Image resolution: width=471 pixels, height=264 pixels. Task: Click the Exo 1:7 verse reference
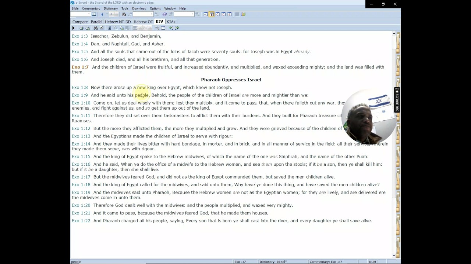(x=80, y=67)
